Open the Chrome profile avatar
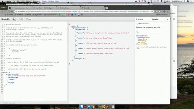 [x=164, y=12]
